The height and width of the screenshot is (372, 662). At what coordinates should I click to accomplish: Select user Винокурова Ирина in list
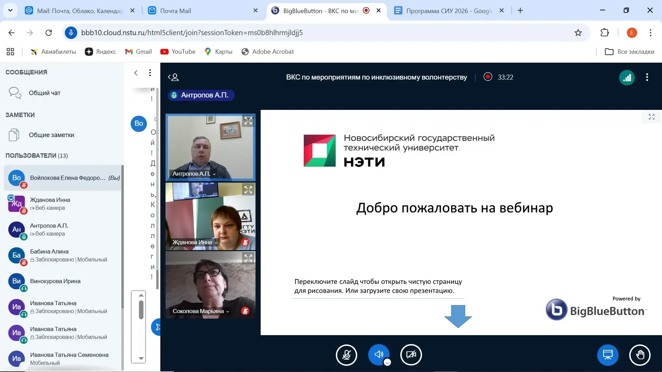coord(55,281)
